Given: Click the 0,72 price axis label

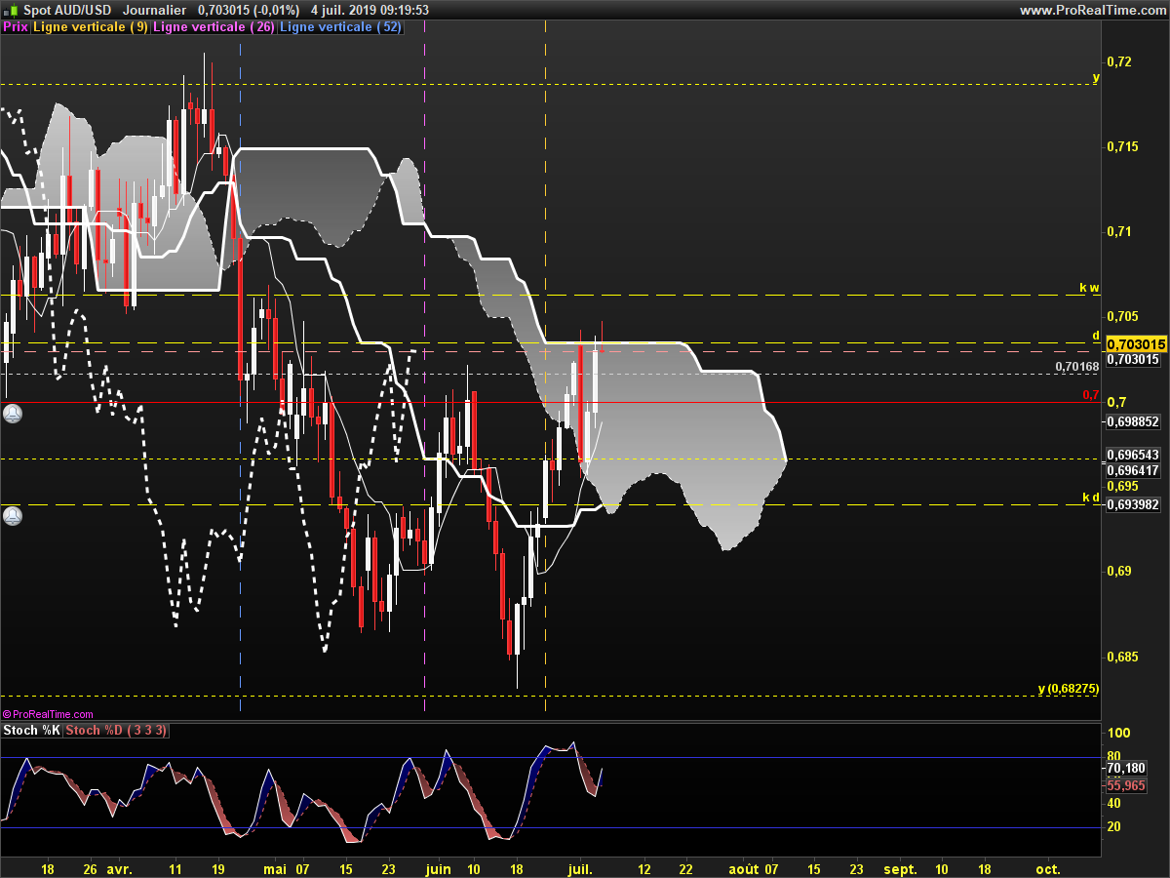Looking at the screenshot, I should click(x=1120, y=61).
